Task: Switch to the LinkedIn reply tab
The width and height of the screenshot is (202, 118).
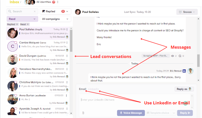Action: 94,89
